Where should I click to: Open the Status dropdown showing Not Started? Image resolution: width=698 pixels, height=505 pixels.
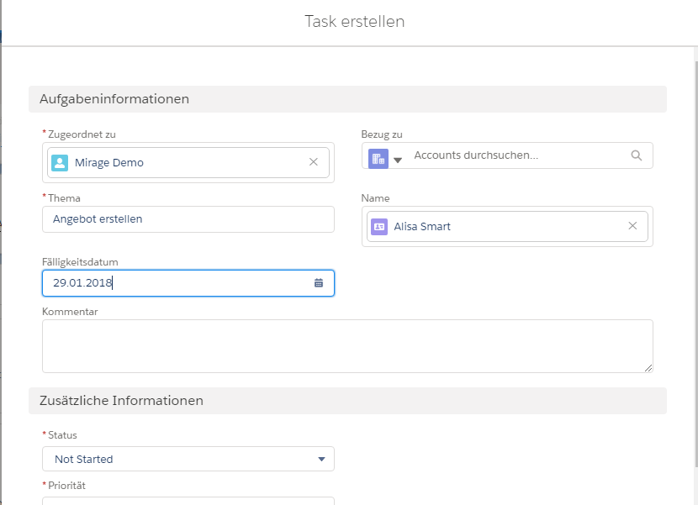pyautogui.click(x=188, y=459)
